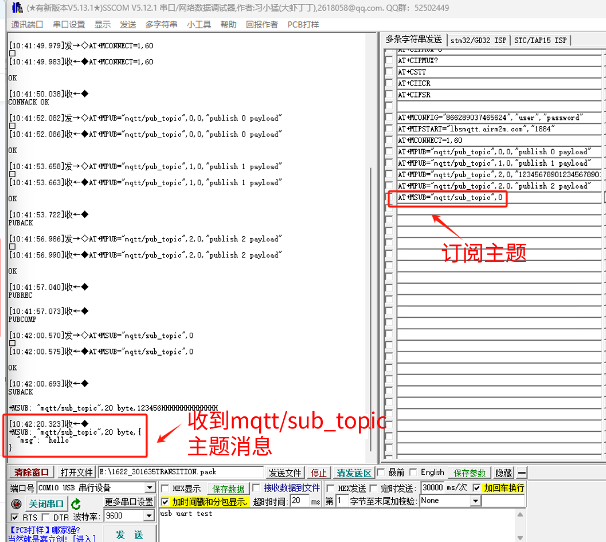Open the 多字符串 menu
The height and width of the screenshot is (542, 606).
pyautogui.click(x=161, y=25)
